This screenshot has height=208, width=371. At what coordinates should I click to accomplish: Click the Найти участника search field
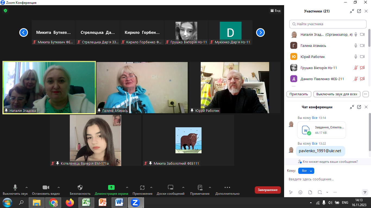328,24
